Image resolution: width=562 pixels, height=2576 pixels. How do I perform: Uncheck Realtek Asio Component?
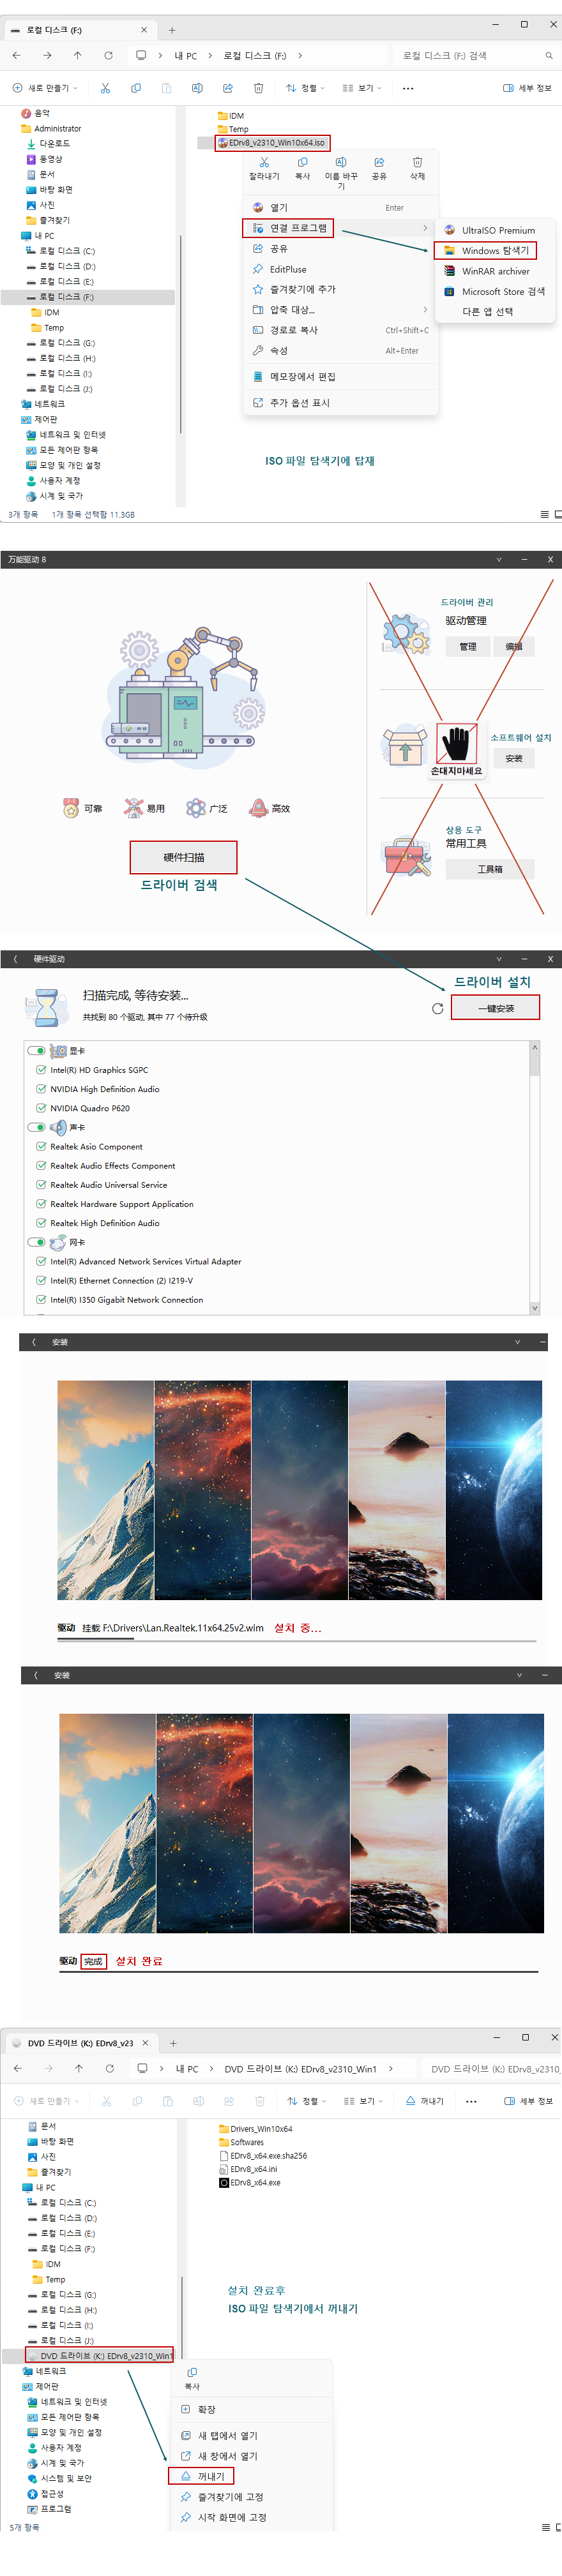41,1146
